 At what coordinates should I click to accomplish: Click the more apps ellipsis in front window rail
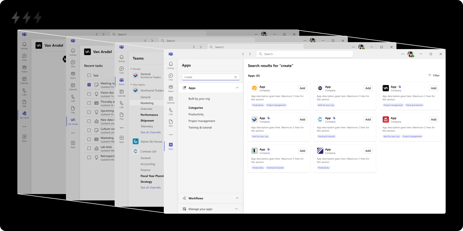pyautogui.click(x=171, y=135)
